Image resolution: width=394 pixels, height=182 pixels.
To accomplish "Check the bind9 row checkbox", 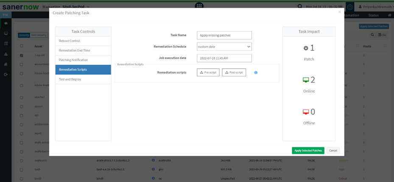I will tap(21, 179).
